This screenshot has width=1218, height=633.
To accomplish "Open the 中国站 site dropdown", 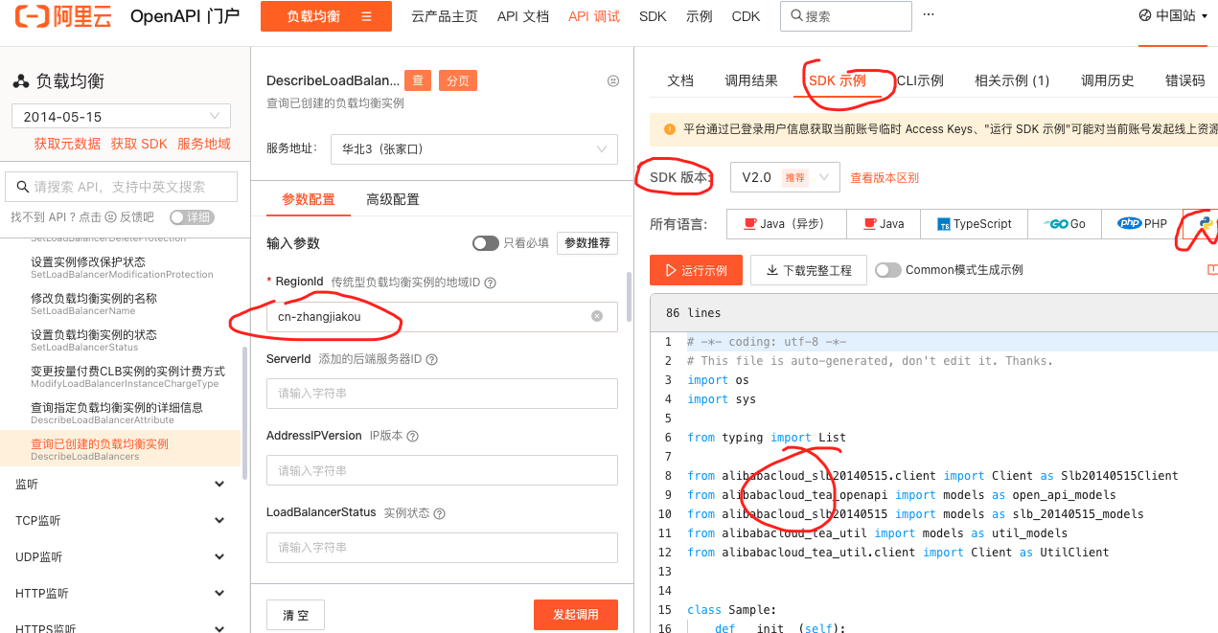I will [1173, 15].
